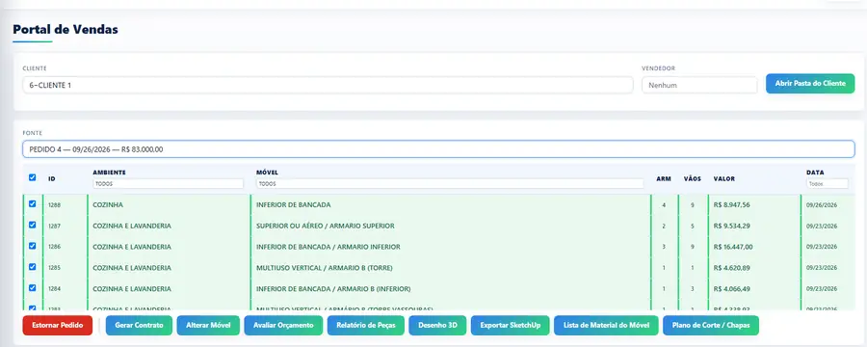Screen dimensions: 867x347
Task: Open the Ambiente TODOS filter field
Action: (168, 184)
